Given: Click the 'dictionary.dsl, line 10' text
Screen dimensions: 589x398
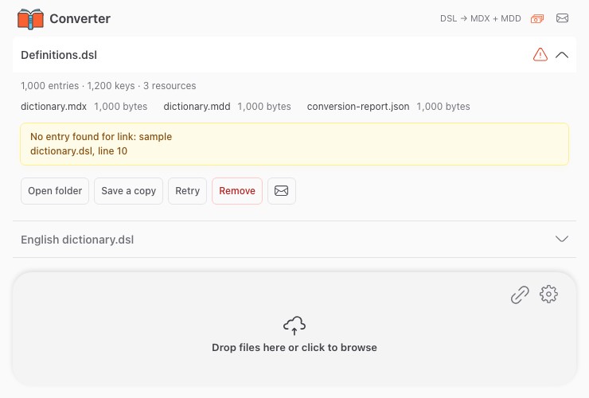Looking at the screenshot, I should click(x=79, y=150).
